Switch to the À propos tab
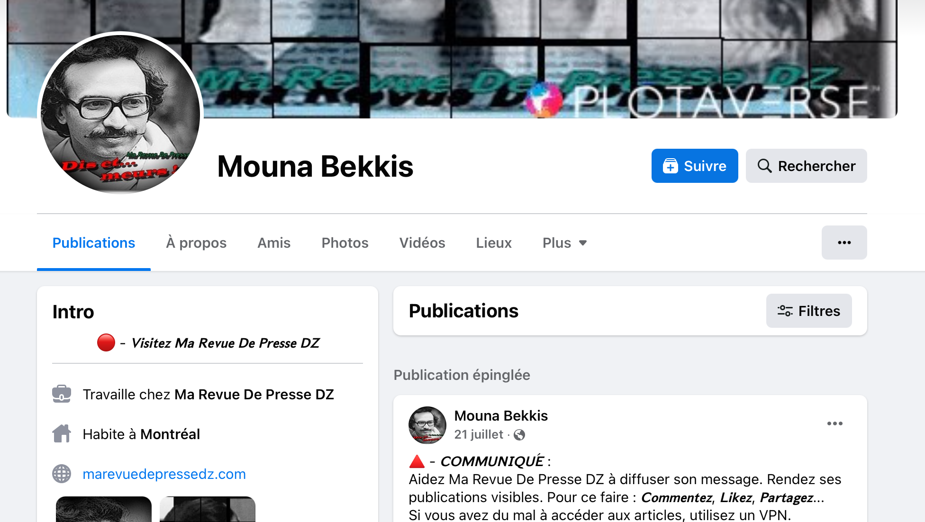 (x=196, y=243)
